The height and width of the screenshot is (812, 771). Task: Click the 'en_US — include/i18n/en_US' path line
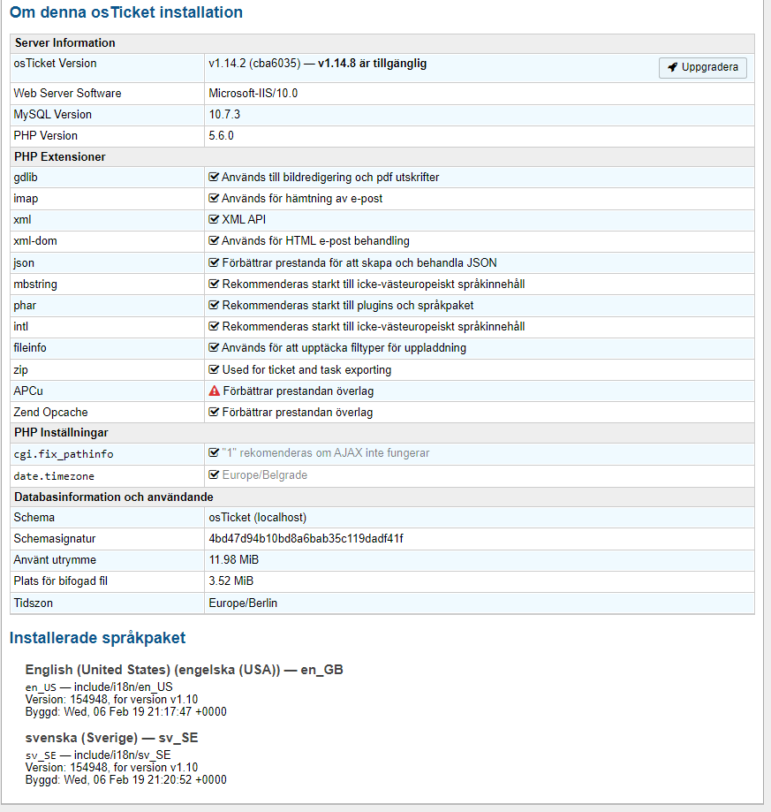(99, 687)
